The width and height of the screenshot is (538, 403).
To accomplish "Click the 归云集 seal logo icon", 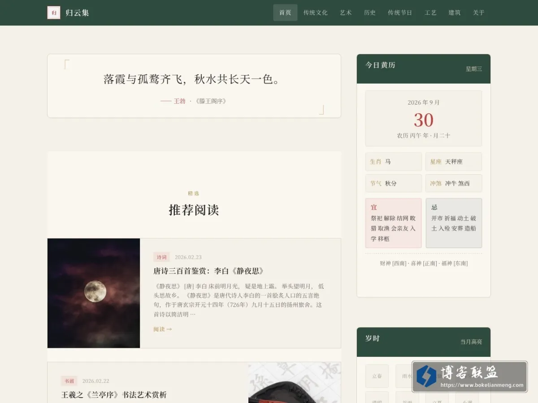I will 54,13.
